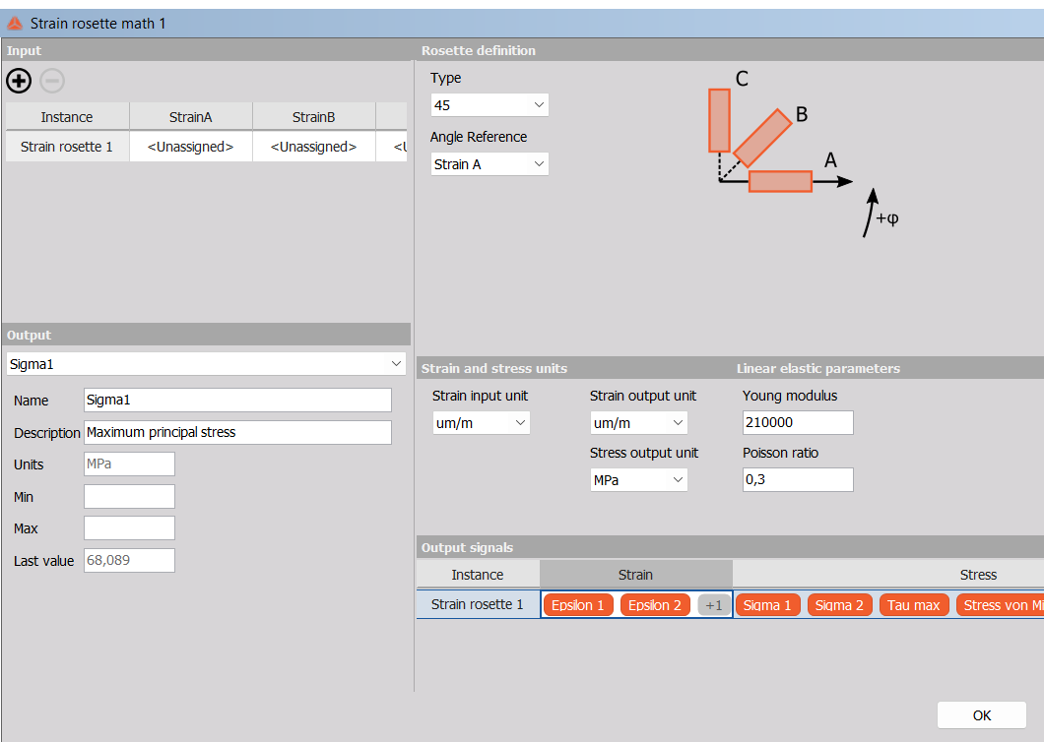Toggle the Sigma 2 stress output

point(839,605)
